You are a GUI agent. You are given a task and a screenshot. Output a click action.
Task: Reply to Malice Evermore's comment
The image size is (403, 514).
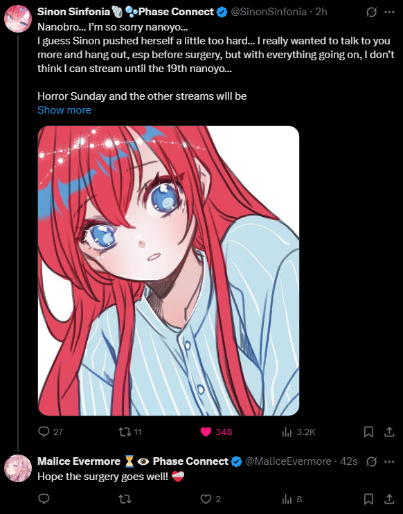[44, 499]
